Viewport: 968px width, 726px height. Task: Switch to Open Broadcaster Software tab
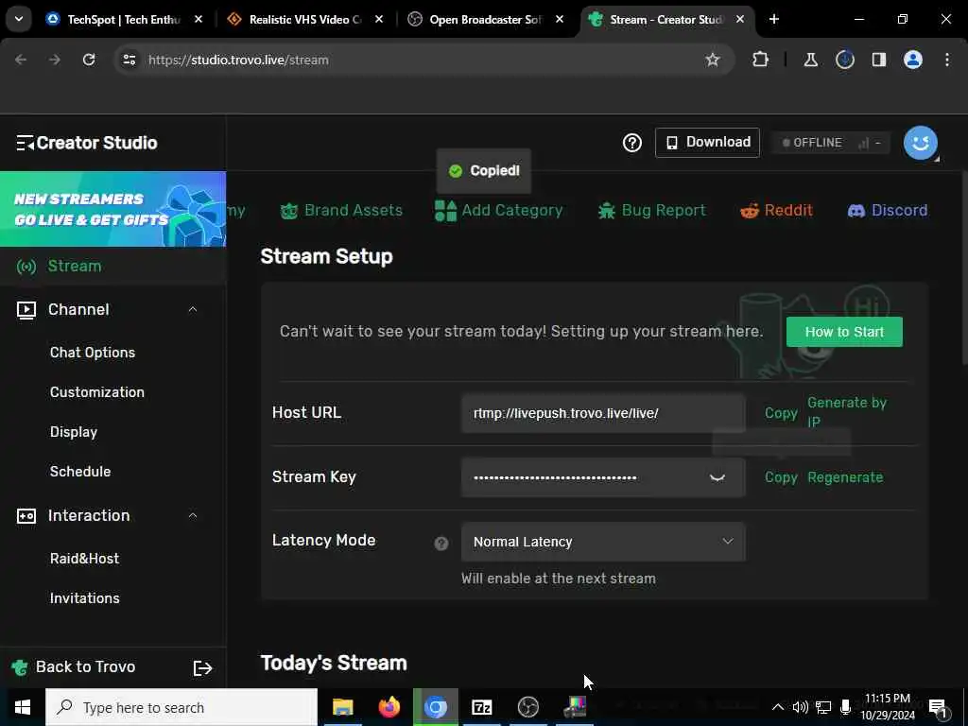pos(485,20)
